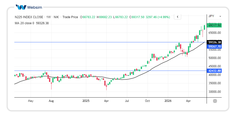Click the Oct time axis label
236x118 pixels.
pyautogui.click(x=148, y=101)
